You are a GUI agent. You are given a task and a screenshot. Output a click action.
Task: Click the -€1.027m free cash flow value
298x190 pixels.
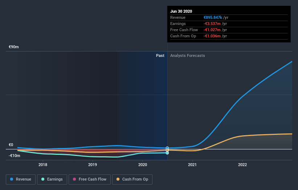212,30
